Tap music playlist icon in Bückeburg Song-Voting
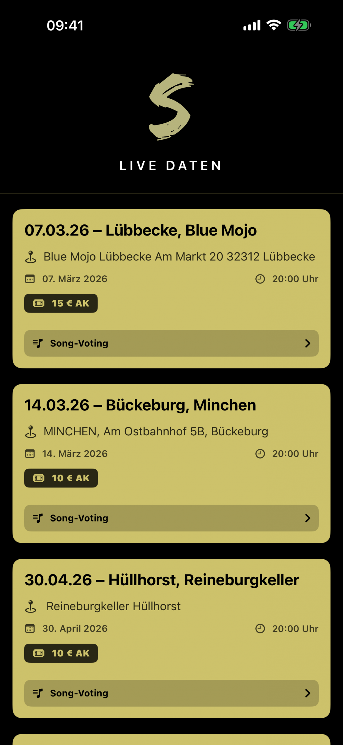 38,518
